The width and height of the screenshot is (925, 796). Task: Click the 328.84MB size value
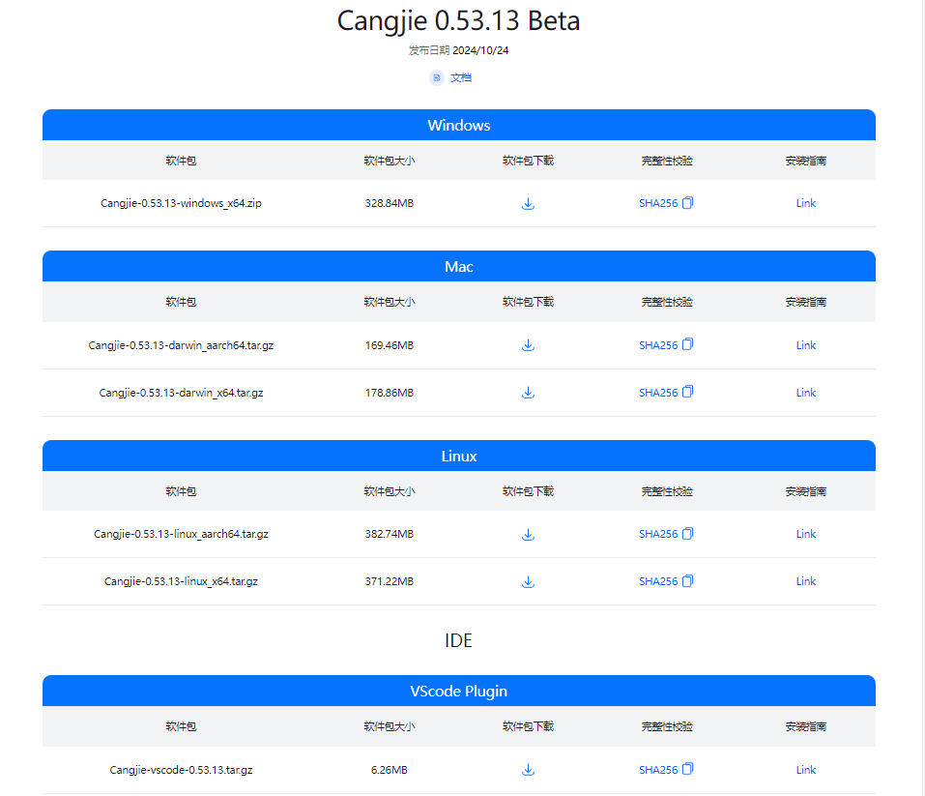coord(390,203)
